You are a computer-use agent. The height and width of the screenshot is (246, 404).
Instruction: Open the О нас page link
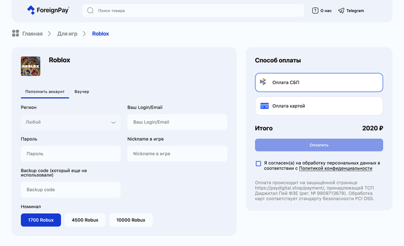326,10
